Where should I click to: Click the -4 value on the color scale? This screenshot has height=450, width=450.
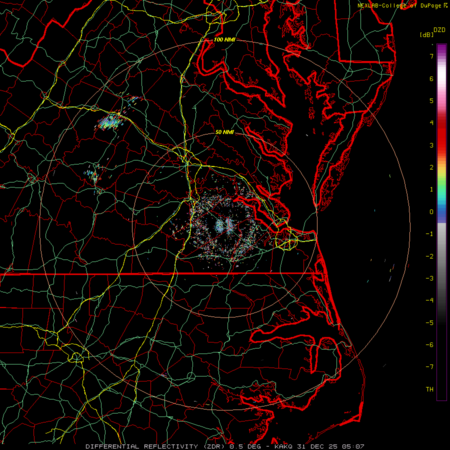[x=429, y=300]
